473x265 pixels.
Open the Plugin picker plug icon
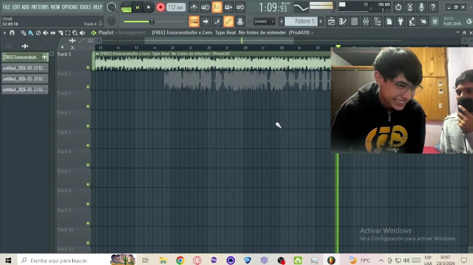tap(400, 22)
